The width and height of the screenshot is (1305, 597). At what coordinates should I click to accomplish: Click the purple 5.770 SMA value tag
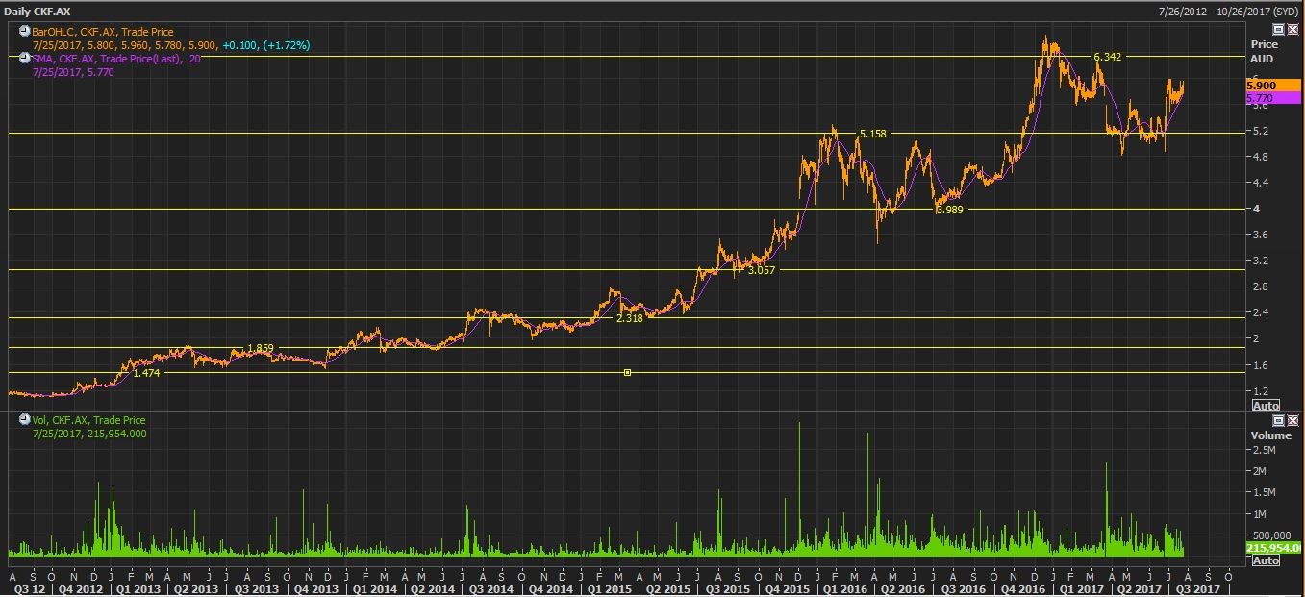pos(1272,98)
